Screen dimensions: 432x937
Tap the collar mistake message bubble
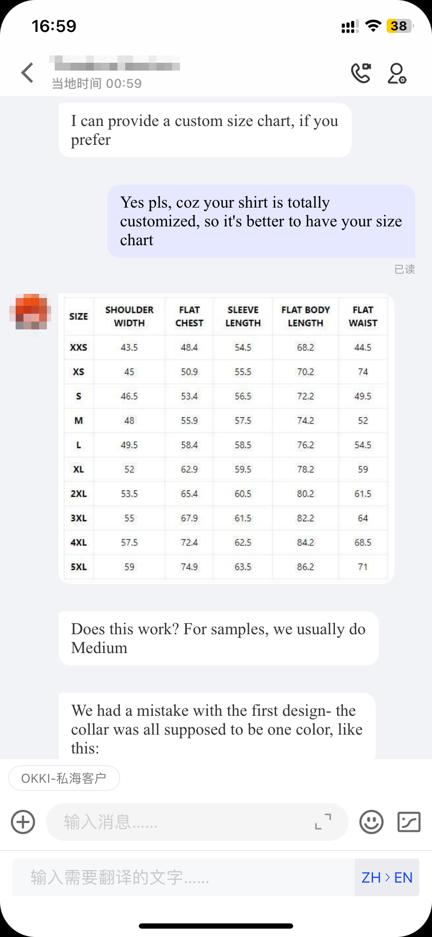217,727
